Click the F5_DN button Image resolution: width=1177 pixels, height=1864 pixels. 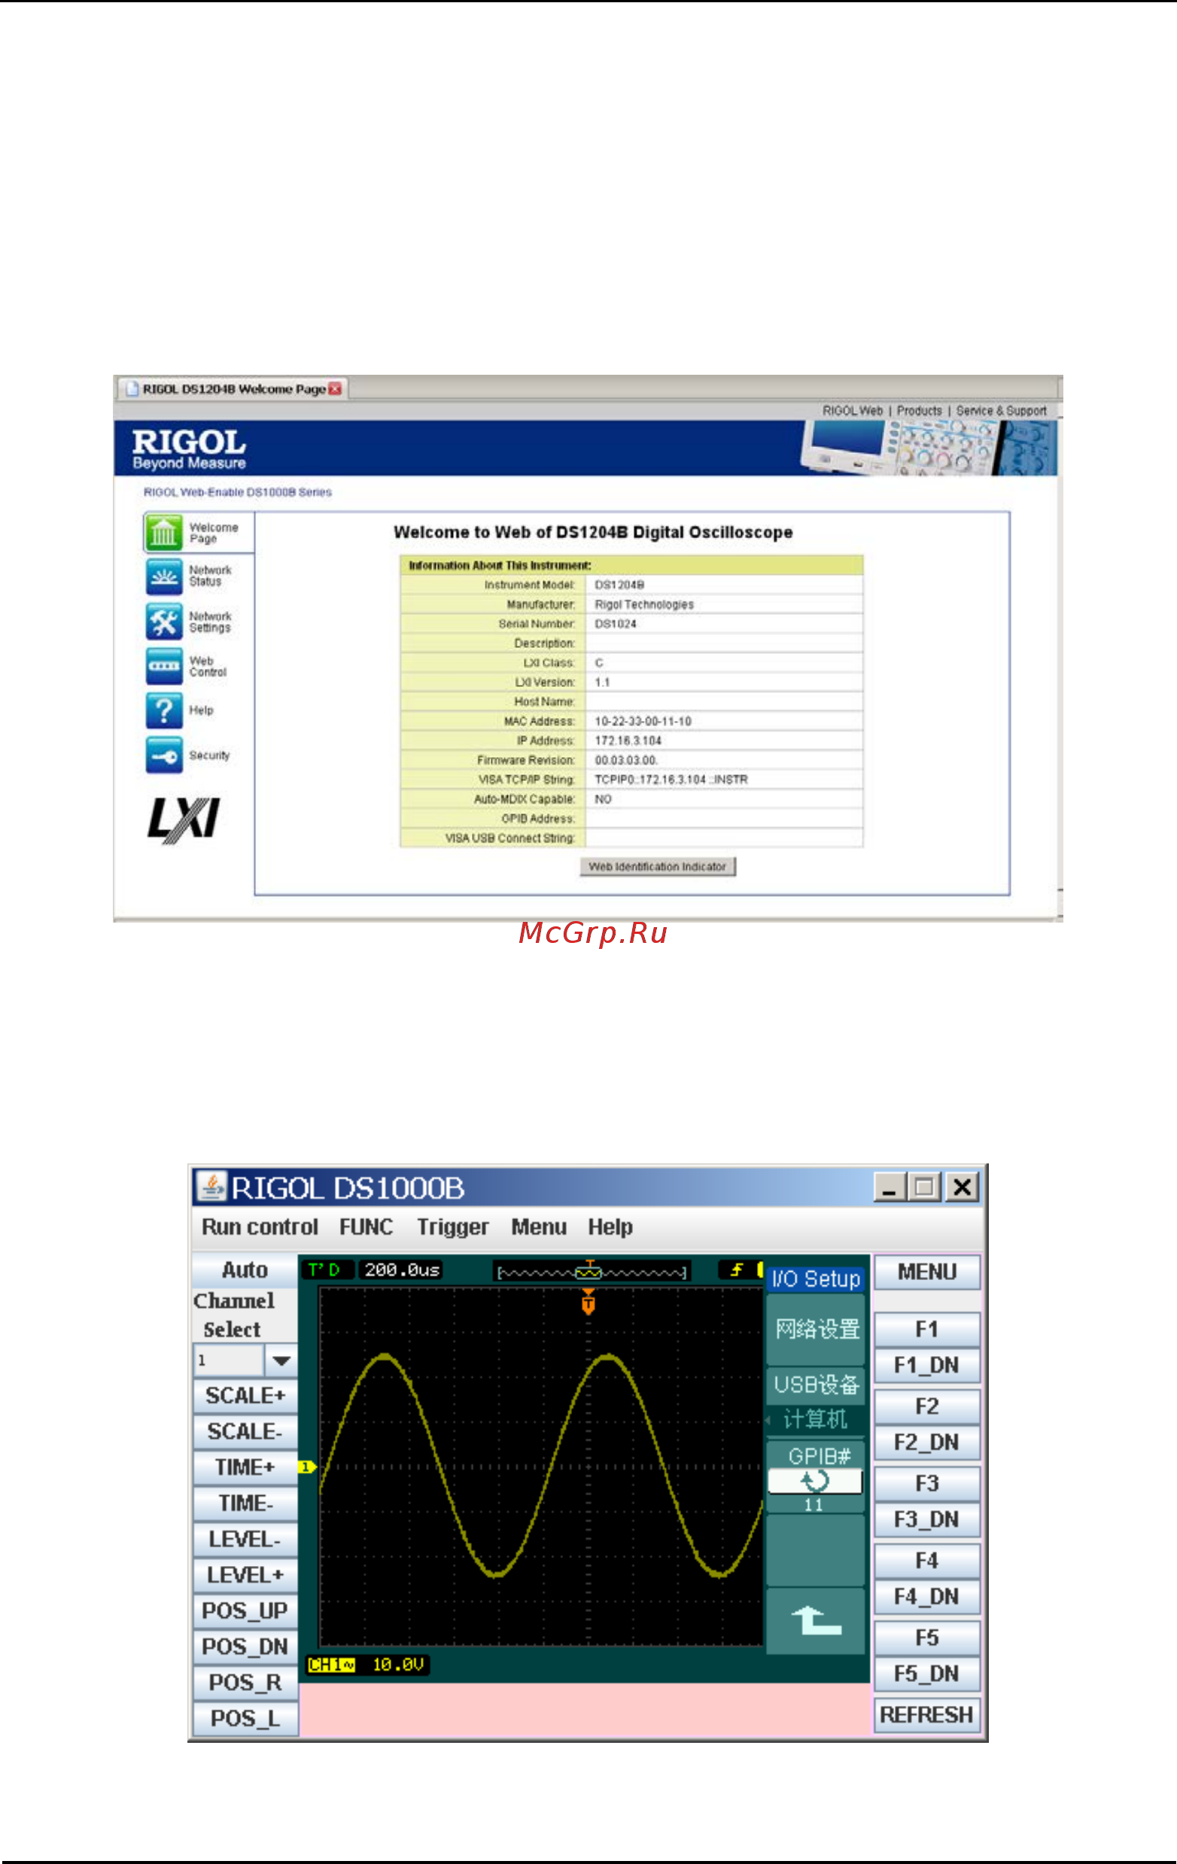click(927, 1674)
